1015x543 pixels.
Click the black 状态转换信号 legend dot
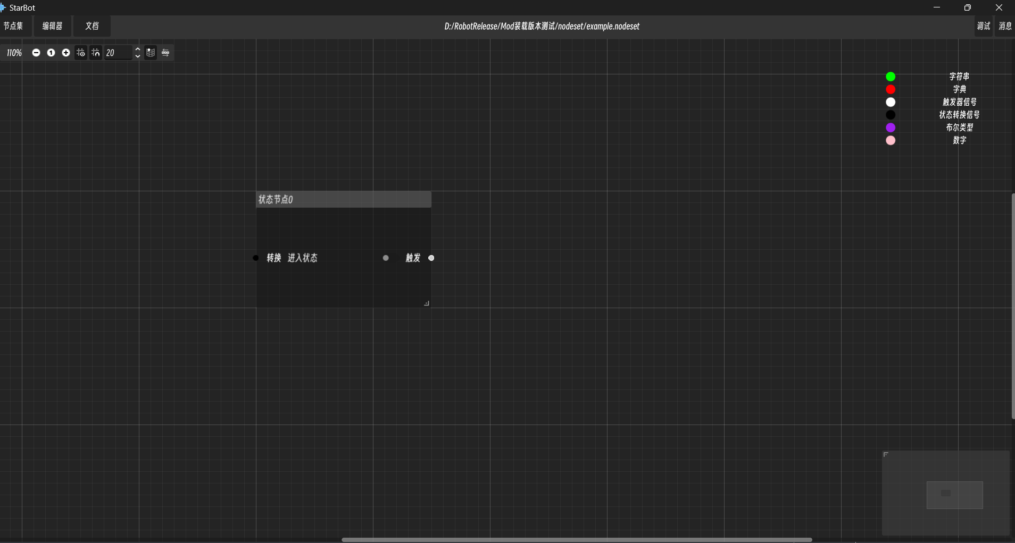click(x=891, y=115)
